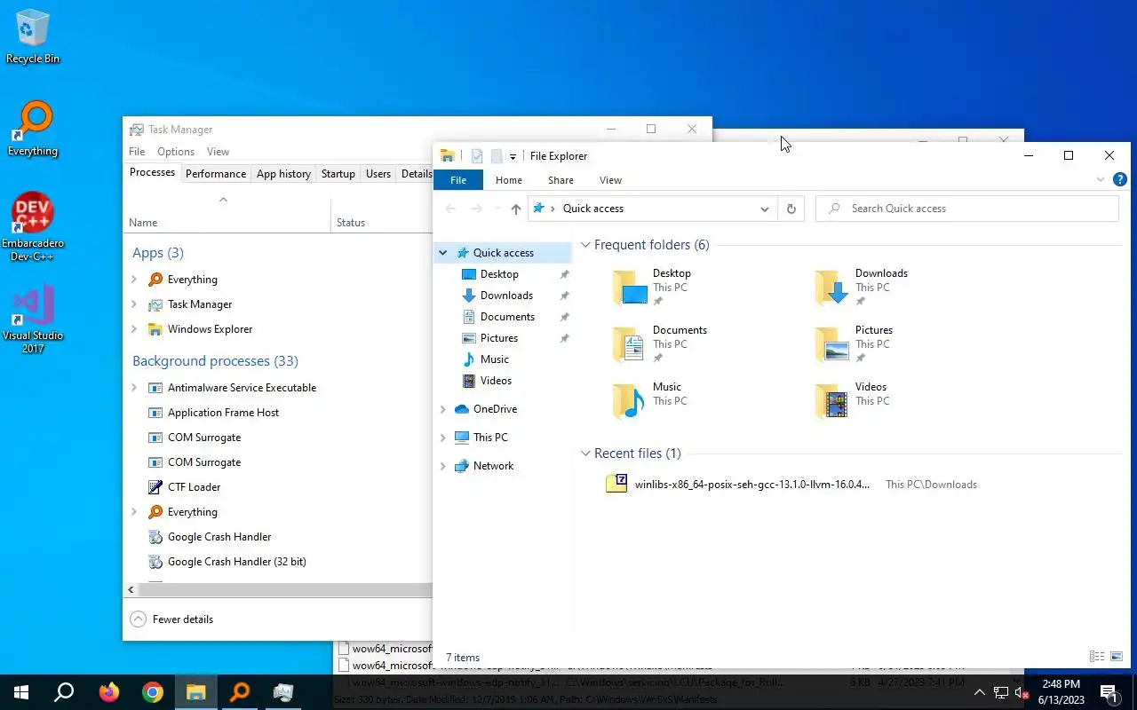This screenshot has width=1137, height=710.
Task: Expand OneDrive in navigation pane
Action: click(442, 409)
